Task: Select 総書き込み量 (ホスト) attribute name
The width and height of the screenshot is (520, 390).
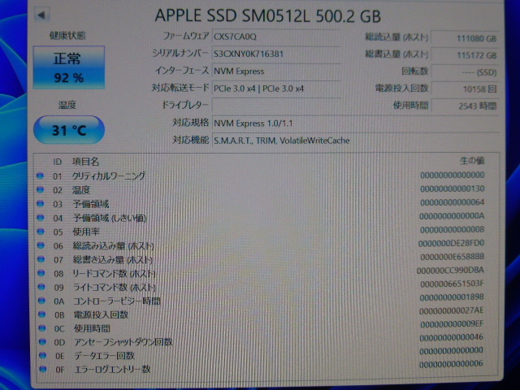Action: tap(113, 260)
